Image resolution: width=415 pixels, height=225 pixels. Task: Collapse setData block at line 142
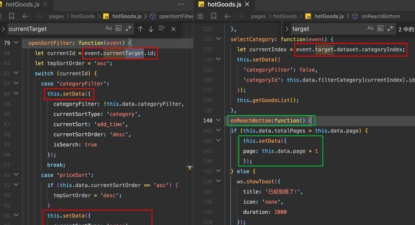click(x=218, y=141)
